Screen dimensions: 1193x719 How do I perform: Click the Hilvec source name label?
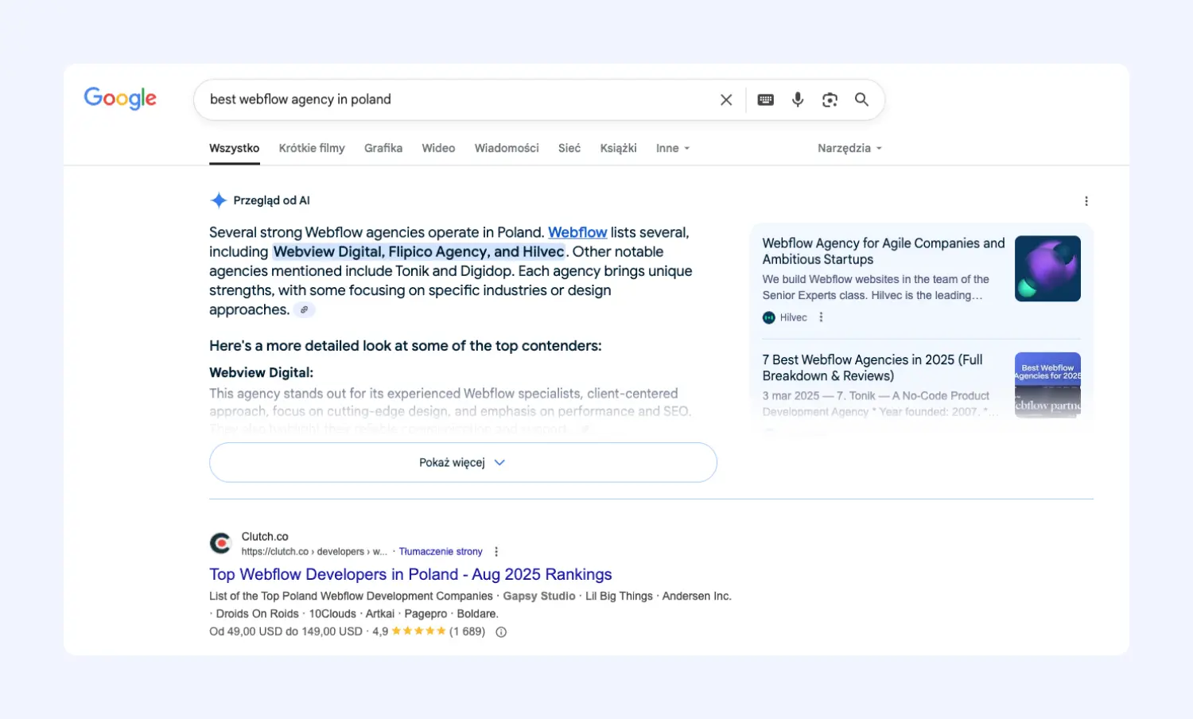(x=794, y=317)
